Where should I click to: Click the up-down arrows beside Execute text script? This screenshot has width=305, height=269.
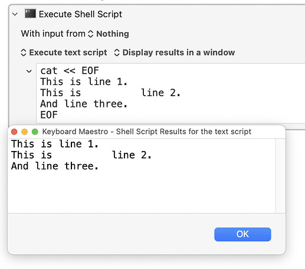click(x=24, y=53)
